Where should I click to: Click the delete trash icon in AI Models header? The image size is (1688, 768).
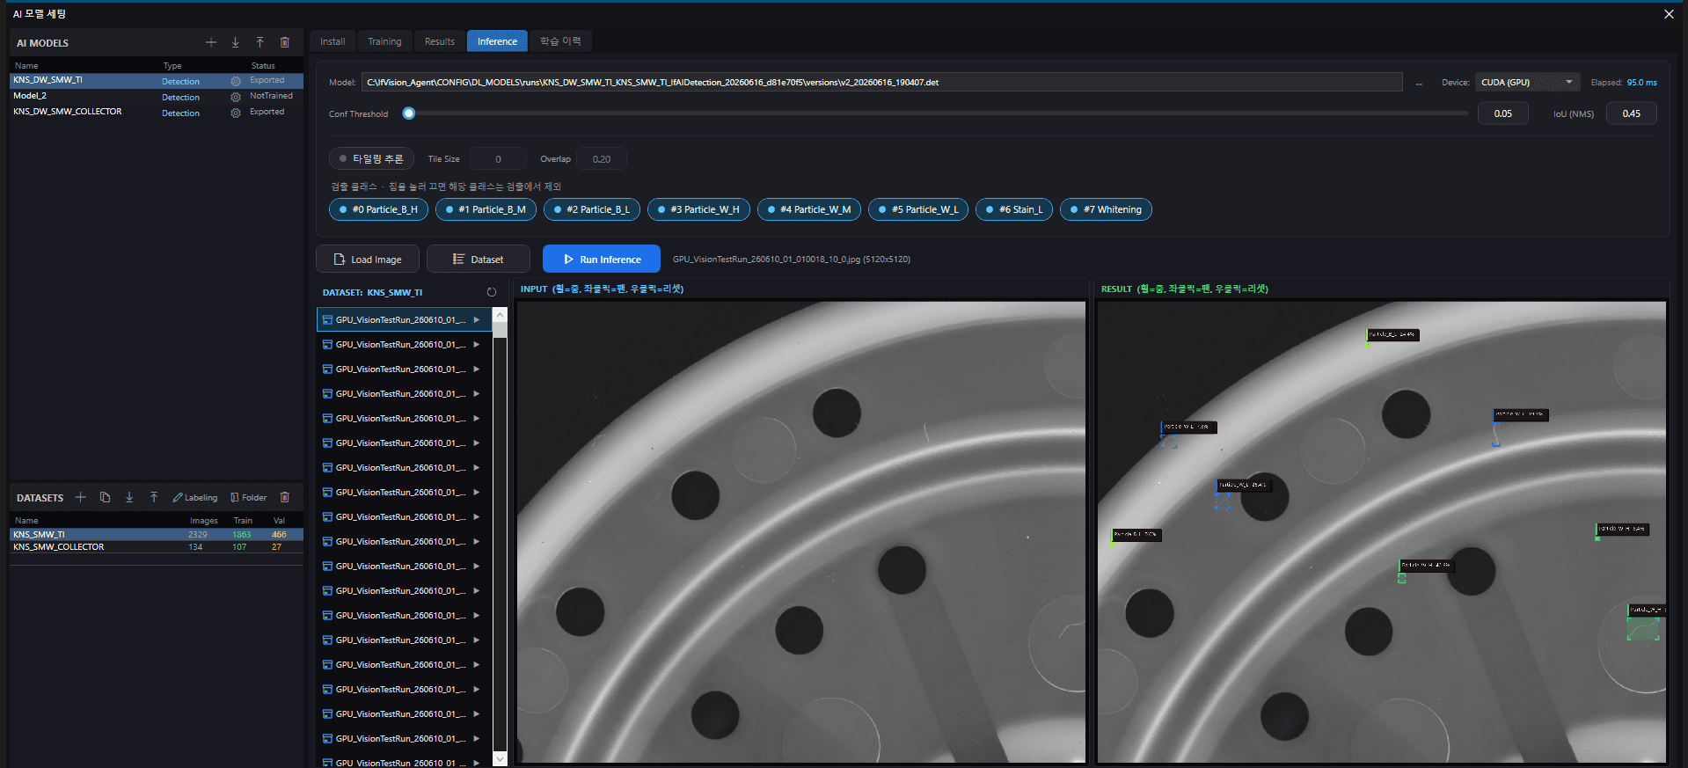pyautogui.click(x=285, y=42)
